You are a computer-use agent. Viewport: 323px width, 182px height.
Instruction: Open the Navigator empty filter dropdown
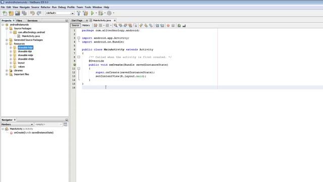[48, 124]
